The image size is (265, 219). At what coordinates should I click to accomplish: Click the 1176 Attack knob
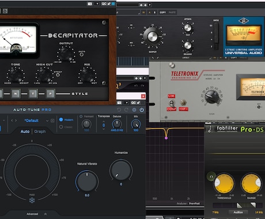pyautogui.click(x=188, y=28)
